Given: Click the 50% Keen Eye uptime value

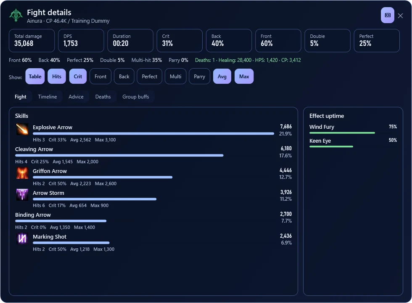Looking at the screenshot, I should tap(393, 140).
